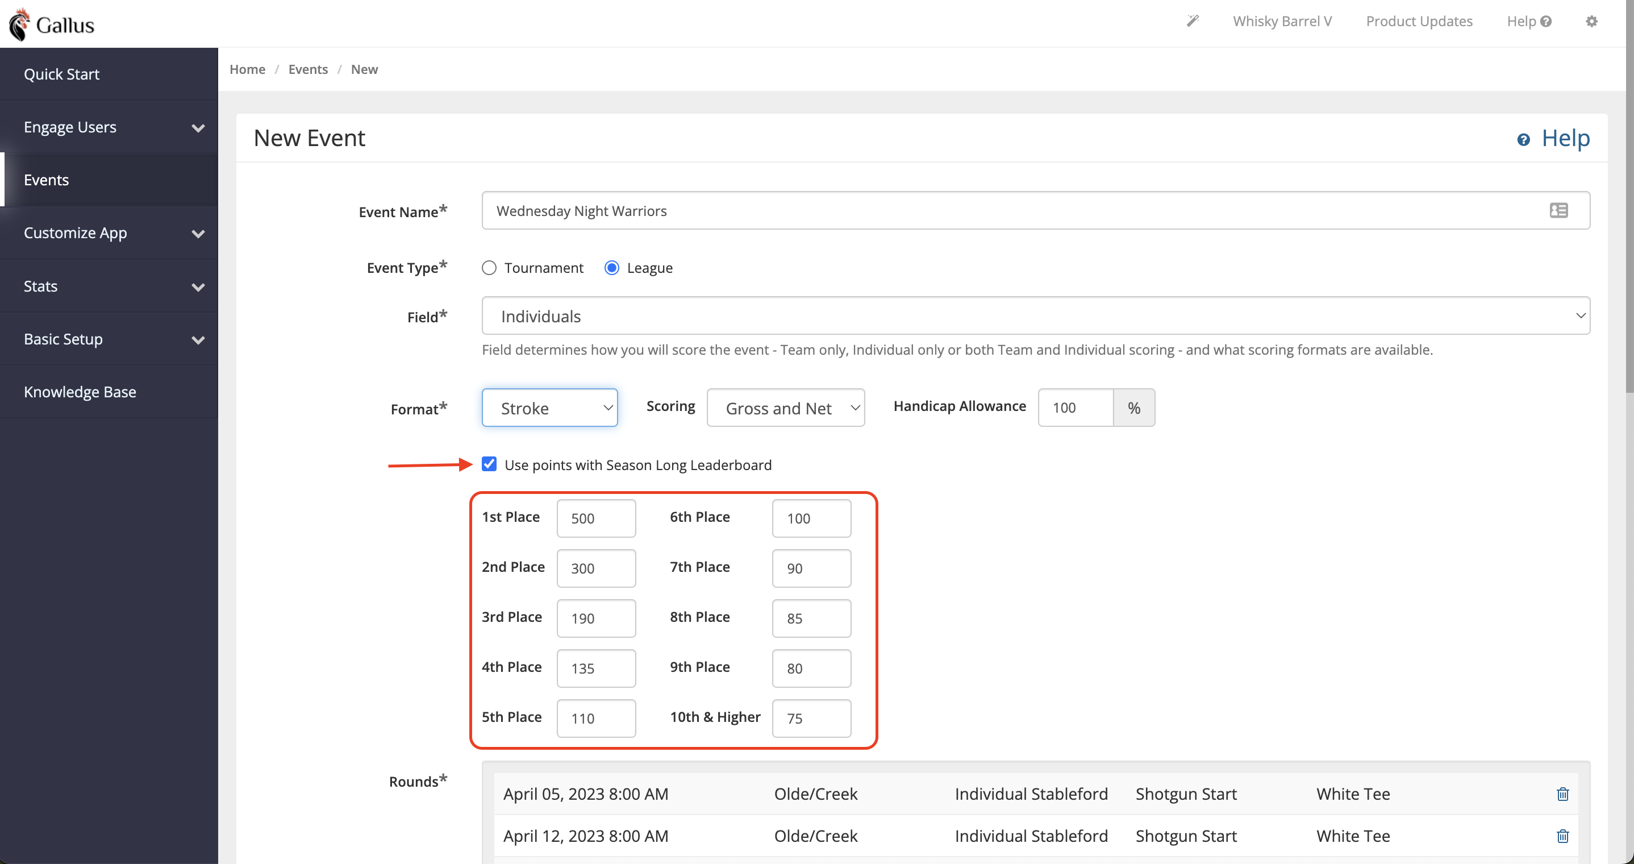This screenshot has width=1634, height=864.
Task: Click the Gallus rooster logo
Action: [x=20, y=24]
